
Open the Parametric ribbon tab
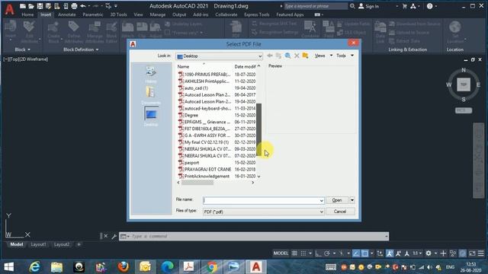click(x=93, y=14)
